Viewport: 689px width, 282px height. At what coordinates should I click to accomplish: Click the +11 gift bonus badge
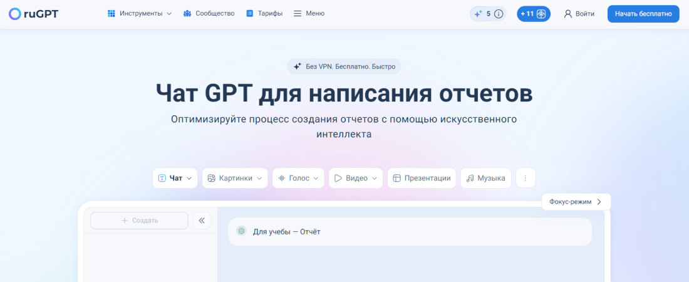[x=534, y=14]
